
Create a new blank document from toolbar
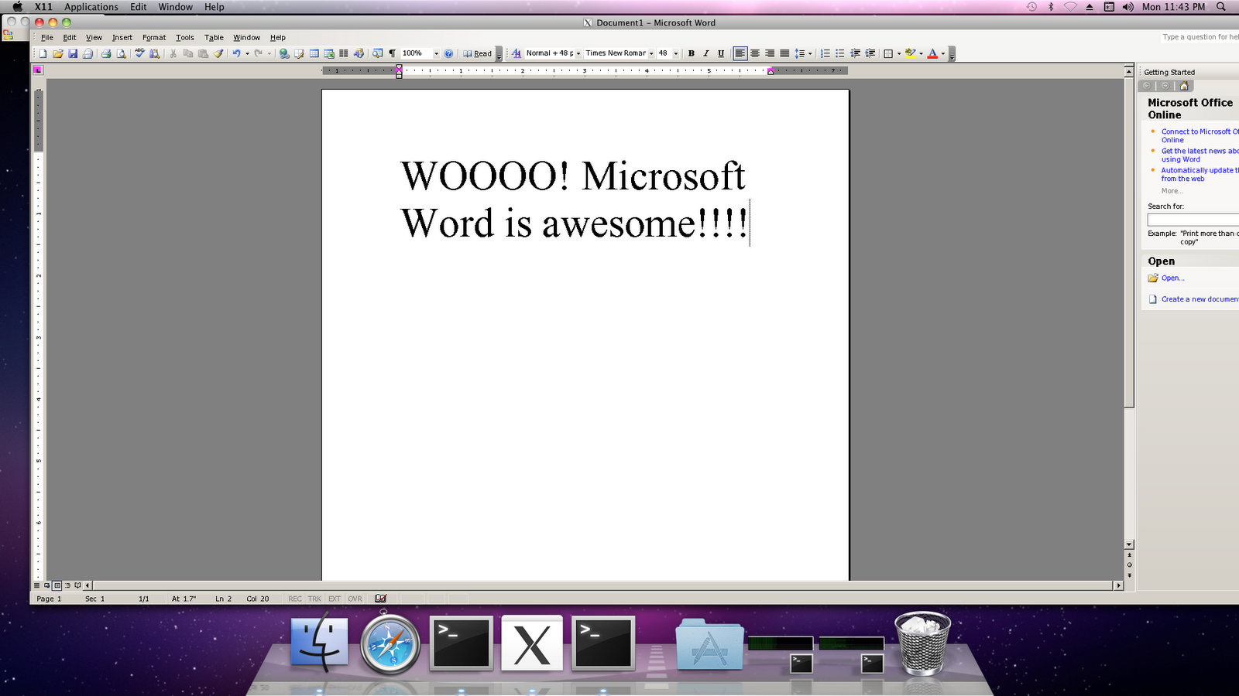[x=43, y=53]
